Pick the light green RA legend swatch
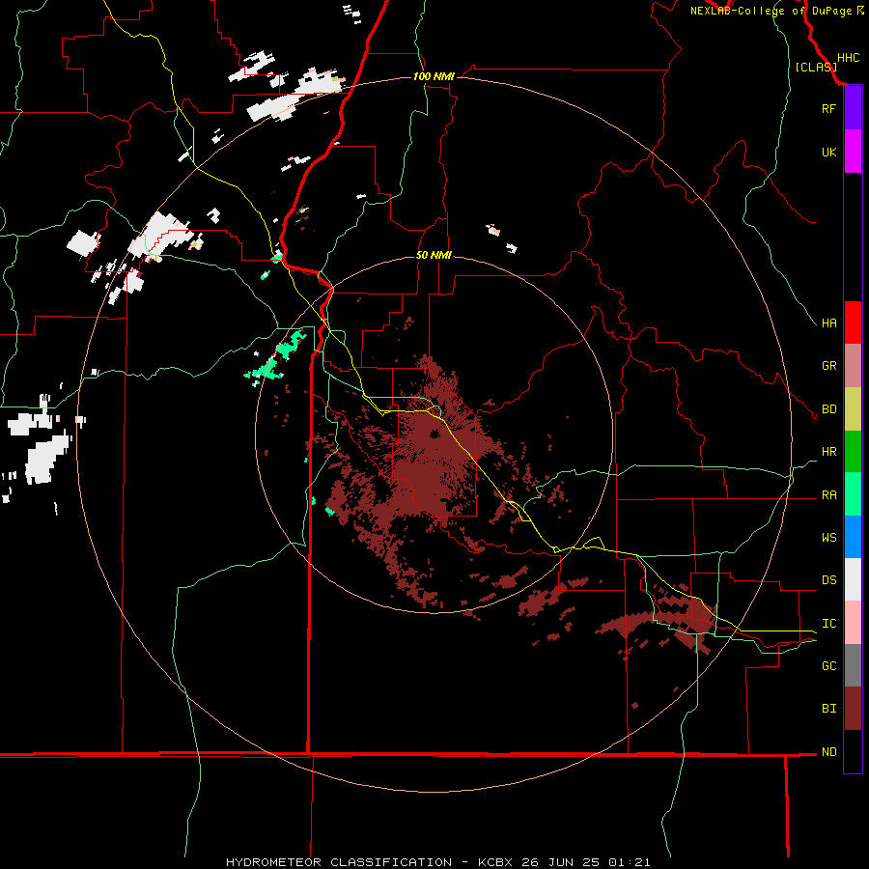 point(853,494)
